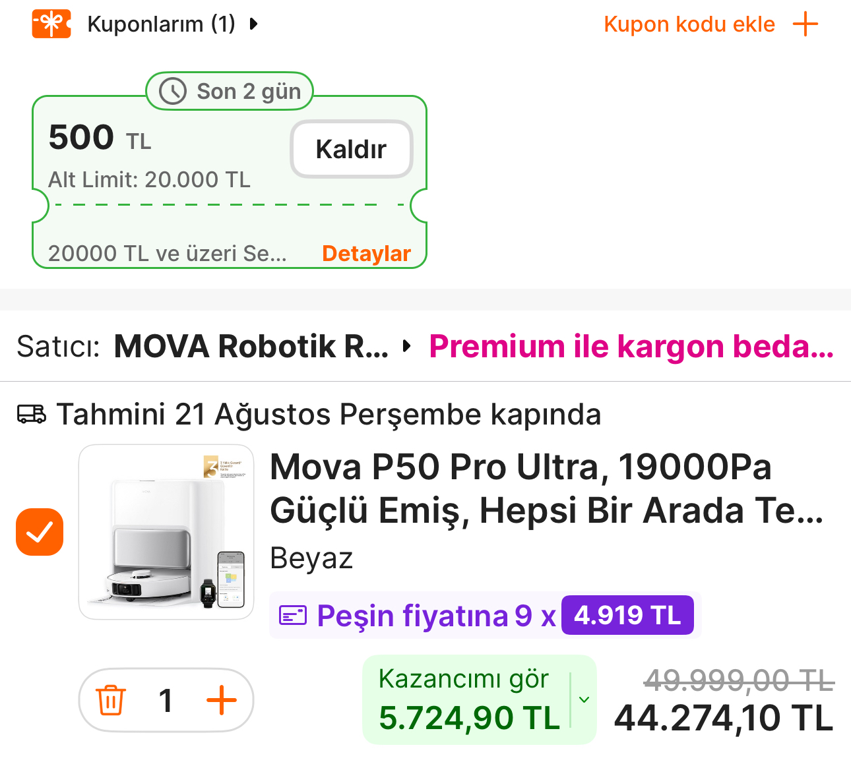Click Kupon kodu ekle link

[689, 24]
